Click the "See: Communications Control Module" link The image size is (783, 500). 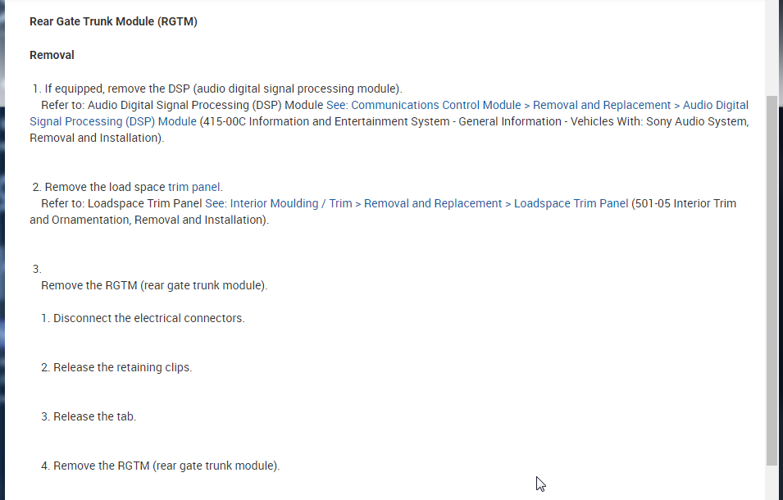423,105
